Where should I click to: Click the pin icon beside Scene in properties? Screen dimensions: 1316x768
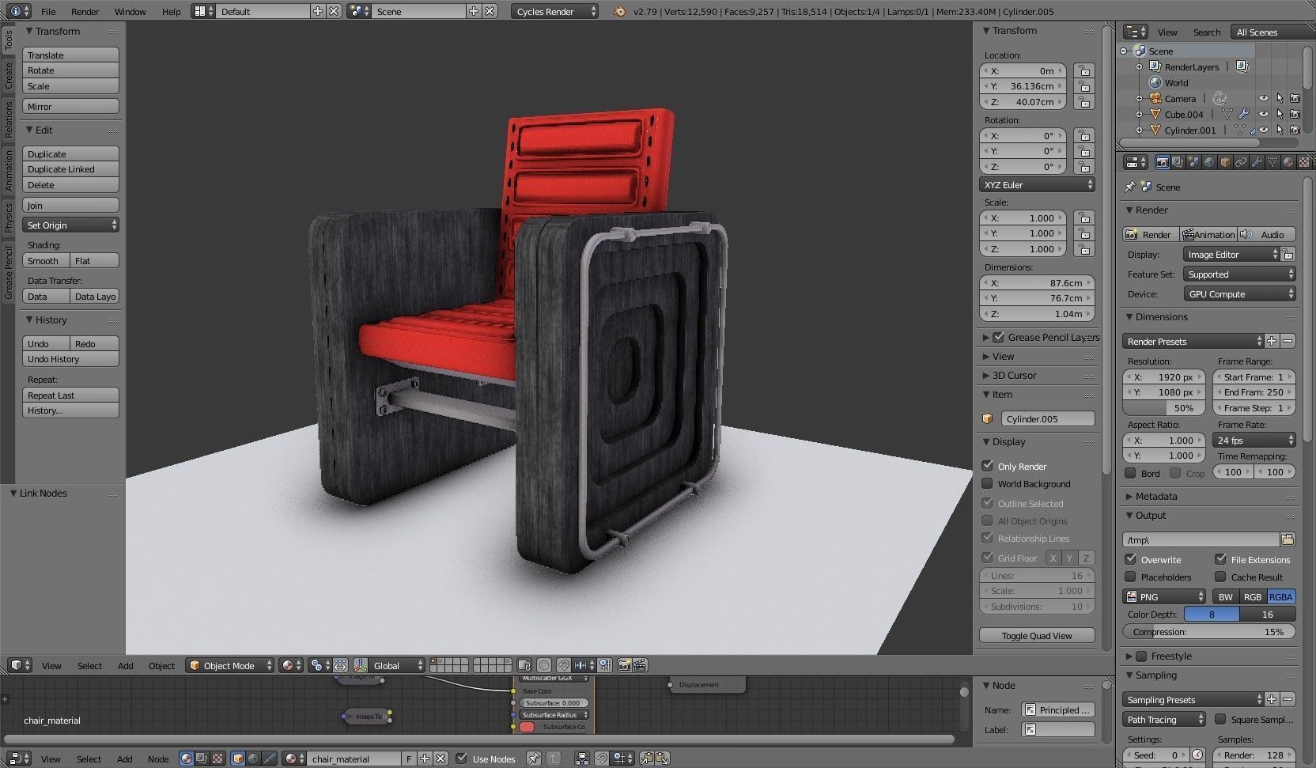click(x=1129, y=187)
